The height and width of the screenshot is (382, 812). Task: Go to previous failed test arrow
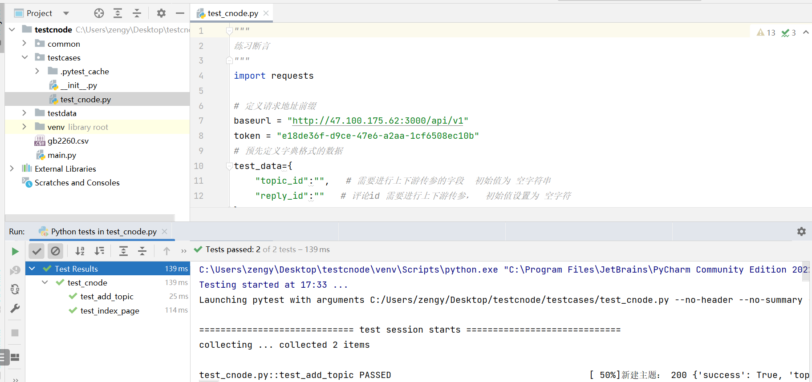(166, 251)
